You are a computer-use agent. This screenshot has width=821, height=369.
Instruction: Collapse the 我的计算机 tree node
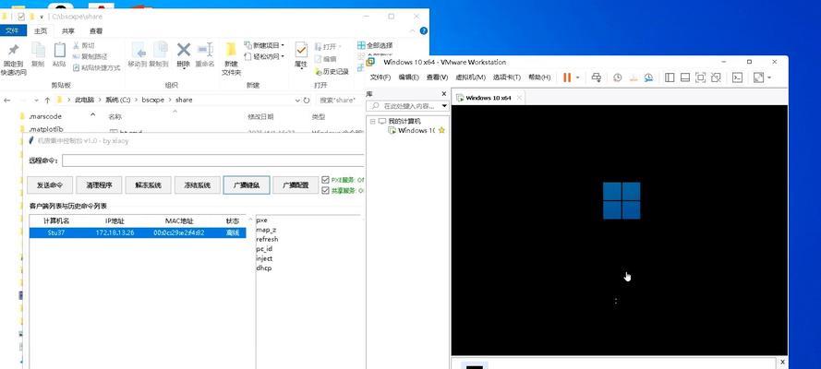pos(373,121)
